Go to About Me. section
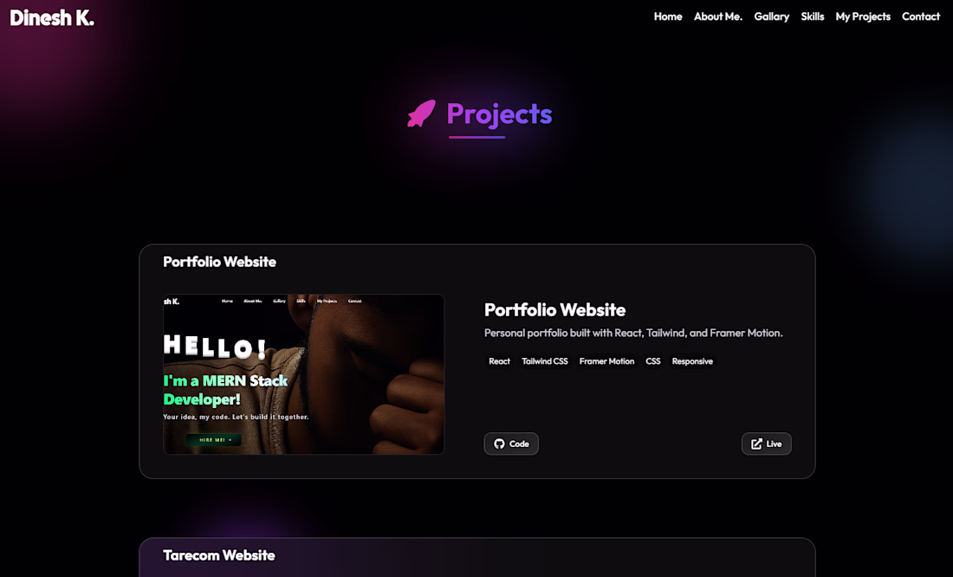The height and width of the screenshot is (577, 953). (x=718, y=16)
